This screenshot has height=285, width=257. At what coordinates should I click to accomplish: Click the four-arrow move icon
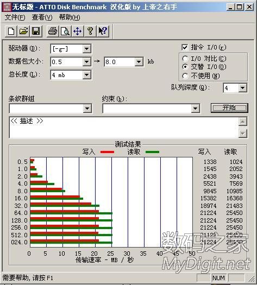(x=78, y=31)
